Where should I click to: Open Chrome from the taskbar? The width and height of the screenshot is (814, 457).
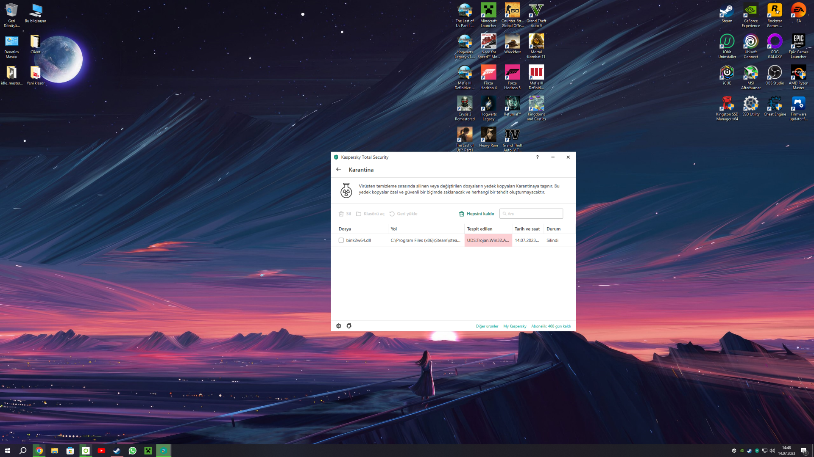pos(39,451)
